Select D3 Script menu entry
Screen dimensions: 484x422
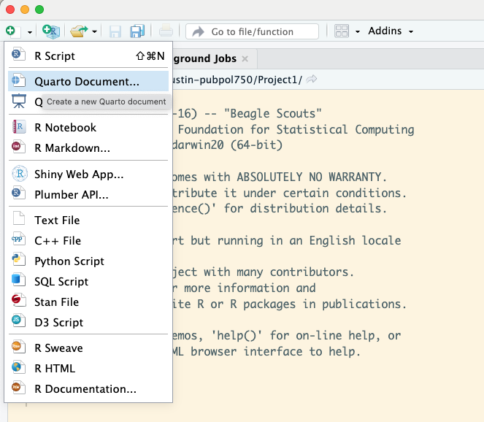coord(88,322)
